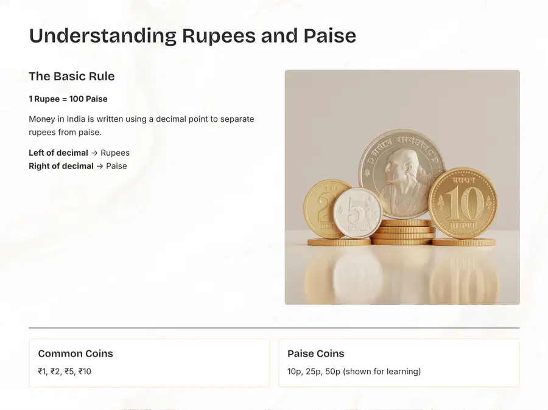This screenshot has height=410, width=548.
Task: Select the decimal point explanation paragraph
Action: point(141,125)
